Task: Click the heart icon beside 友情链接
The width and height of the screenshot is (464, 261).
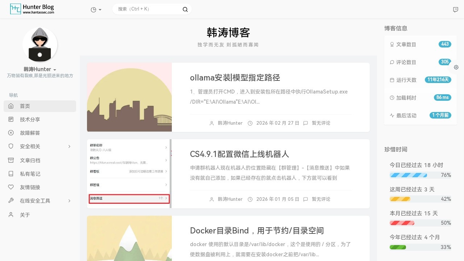Action: click(x=11, y=187)
